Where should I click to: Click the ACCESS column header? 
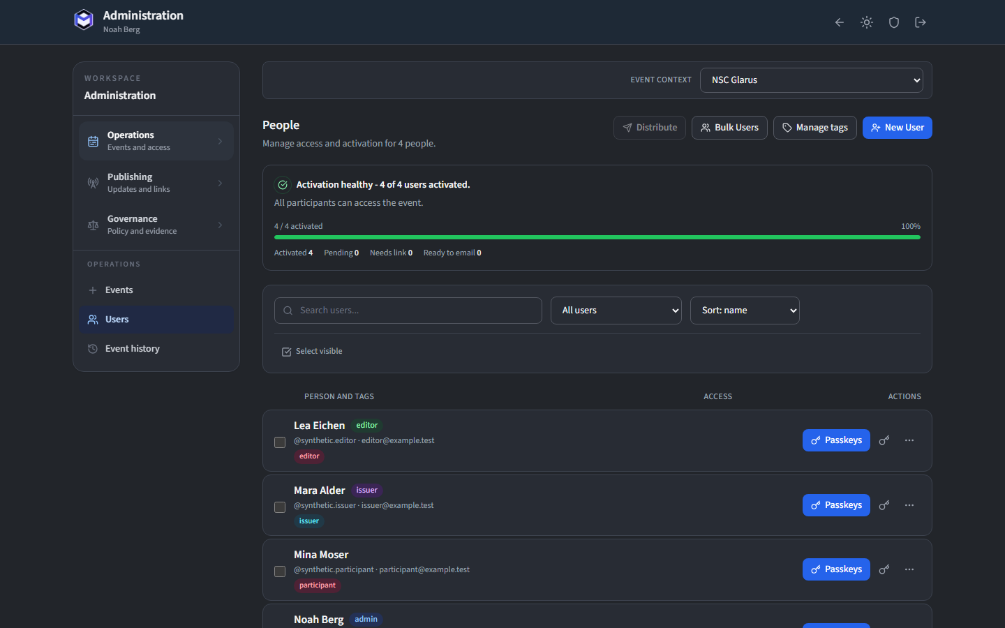[x=718, y=396]
